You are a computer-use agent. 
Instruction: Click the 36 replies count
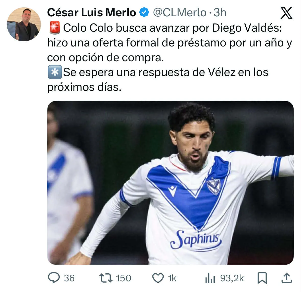click(69, 278)
